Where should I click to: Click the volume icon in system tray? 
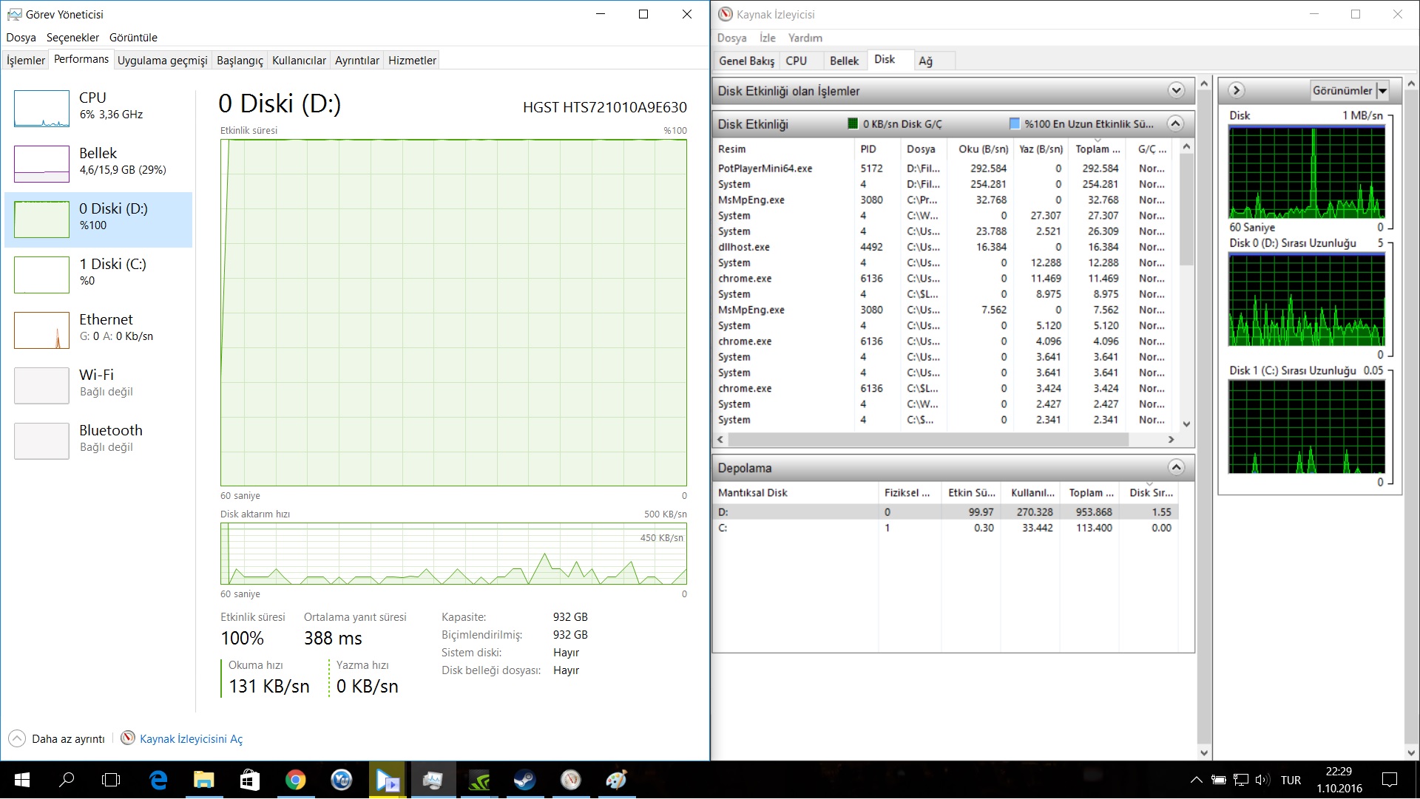[x=1262, y=780]
